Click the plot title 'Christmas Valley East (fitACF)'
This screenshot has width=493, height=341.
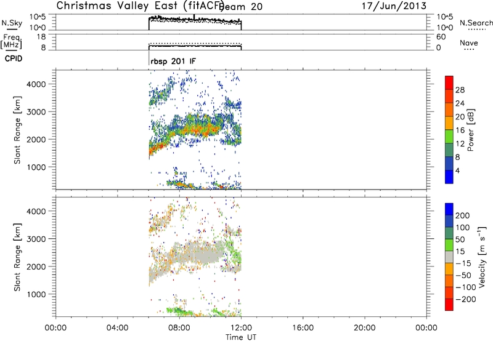[141, 6]
